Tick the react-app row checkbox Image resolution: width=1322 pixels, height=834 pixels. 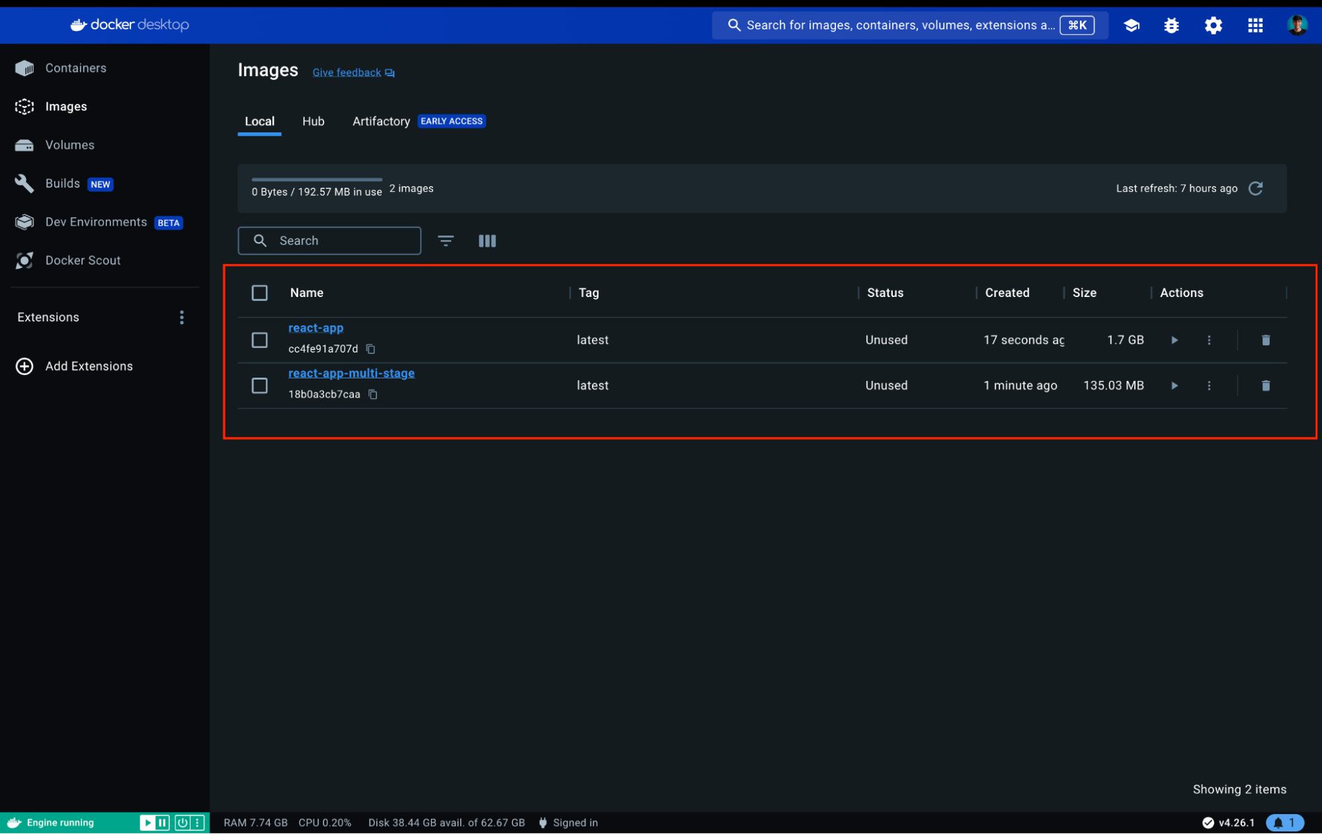point(259,340)
